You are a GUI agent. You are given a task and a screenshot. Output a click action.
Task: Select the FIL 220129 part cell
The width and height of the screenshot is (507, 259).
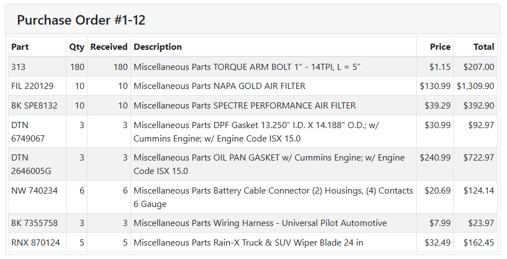[x=32, y=86]
